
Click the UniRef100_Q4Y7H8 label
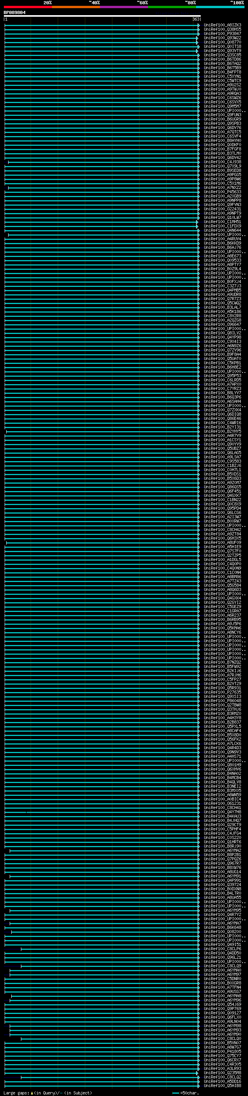point(222,812)
